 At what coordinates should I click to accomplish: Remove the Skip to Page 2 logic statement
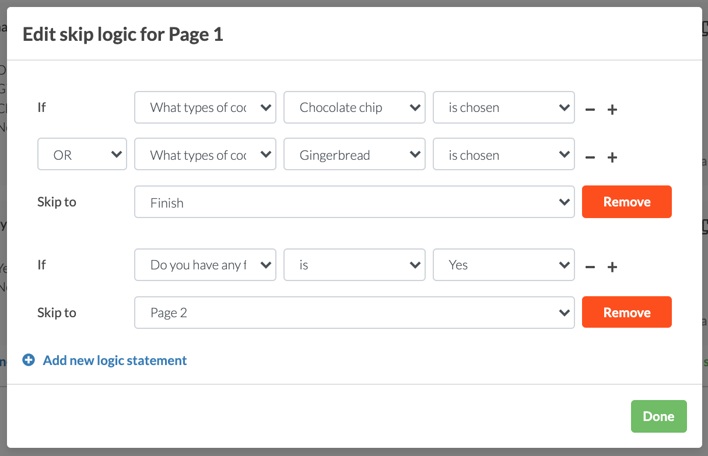tap(626, 313)
